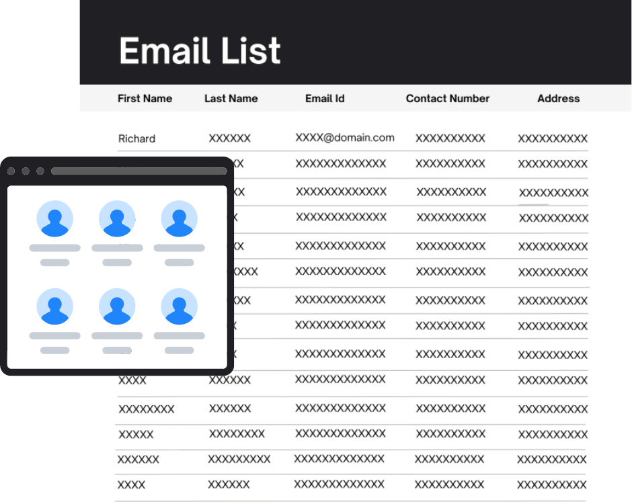Click the bottom-middle user avatar icon
Viewport: 632px width, 504px height.
[117, 307]
